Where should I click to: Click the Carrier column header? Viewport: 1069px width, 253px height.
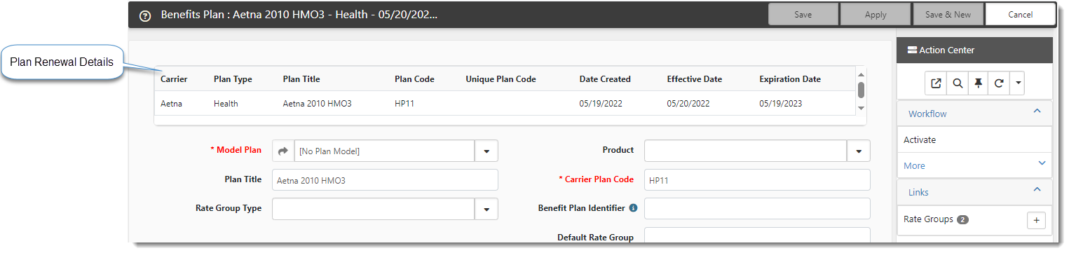point(174,79)
